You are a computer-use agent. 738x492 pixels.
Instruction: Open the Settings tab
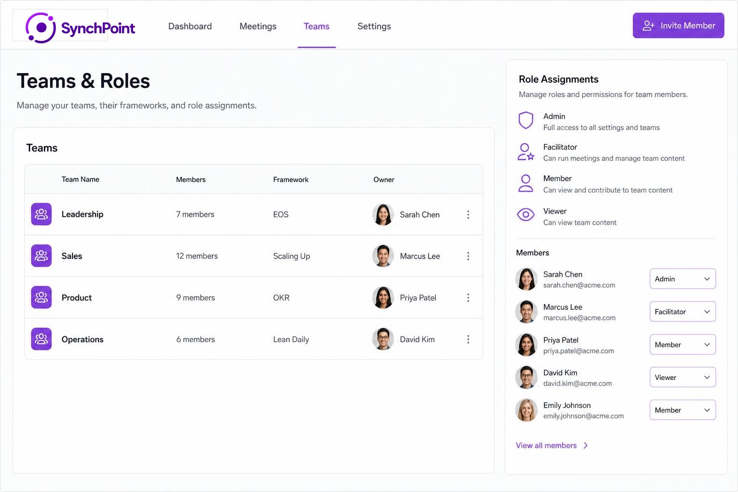click(374, 26)
